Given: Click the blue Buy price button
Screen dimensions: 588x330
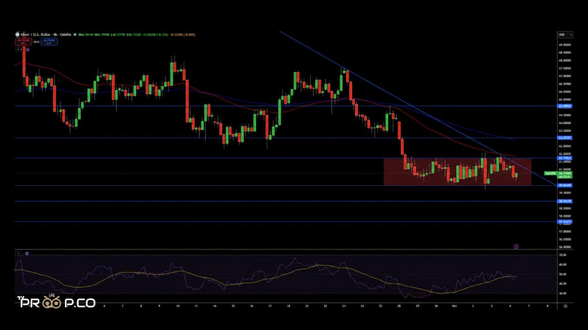Looking at the screenshot, I should 49,42.
